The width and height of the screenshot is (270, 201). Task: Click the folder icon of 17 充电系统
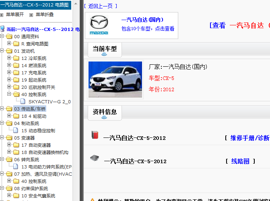click(x=16, y=72)
